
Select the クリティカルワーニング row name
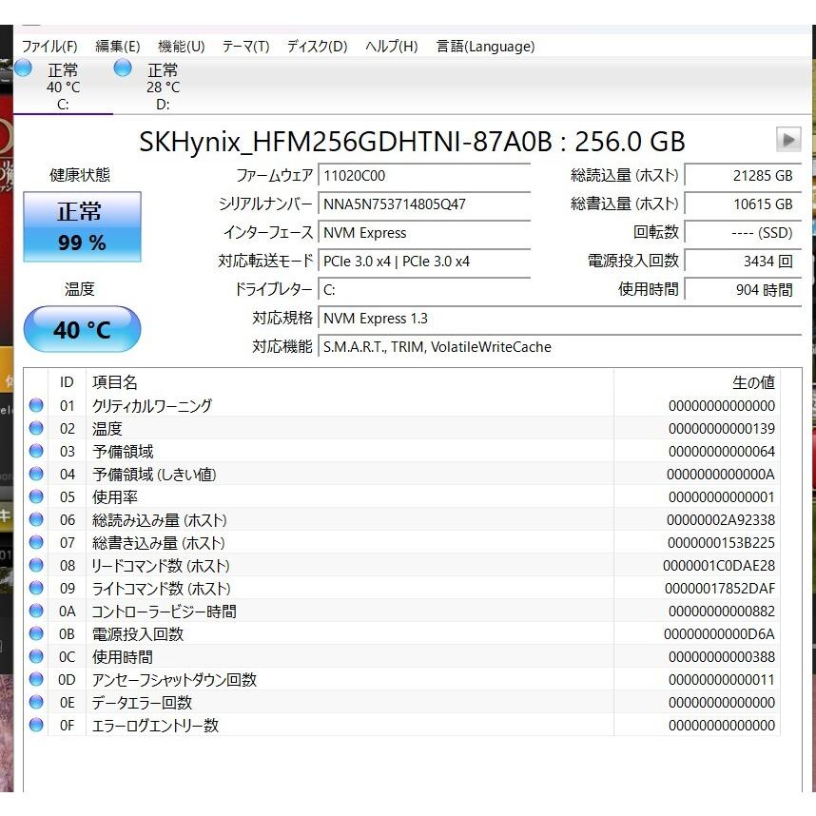(x=152, y=405)
